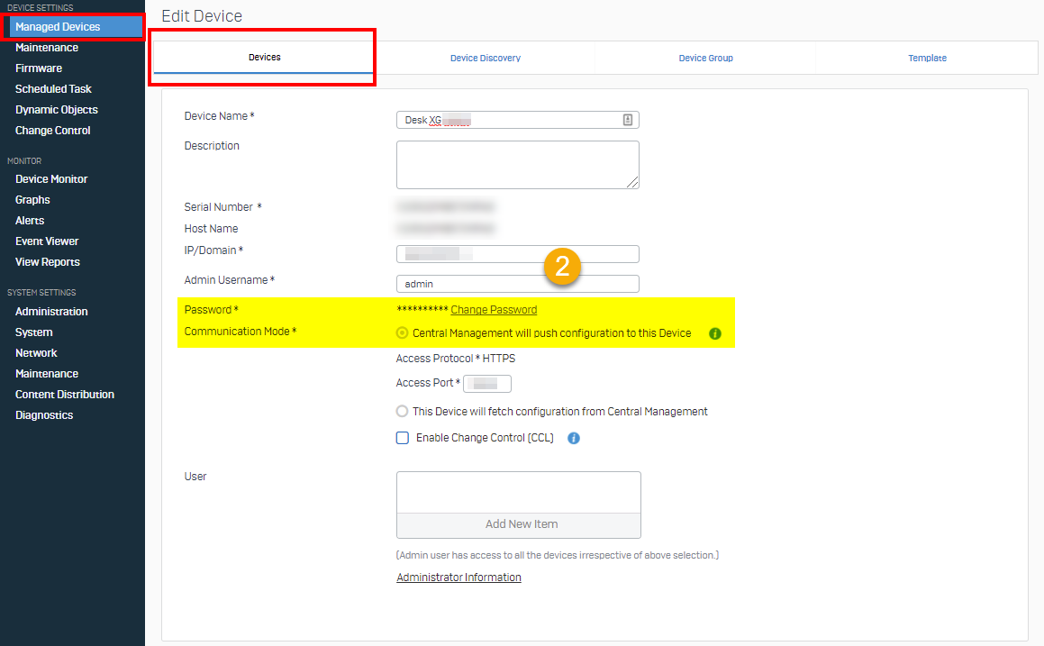
Task: Open the Administrator Information link
Action: pyautogui.click(x=458, y=577)
